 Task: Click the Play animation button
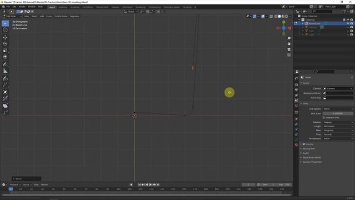coord(150,184)
